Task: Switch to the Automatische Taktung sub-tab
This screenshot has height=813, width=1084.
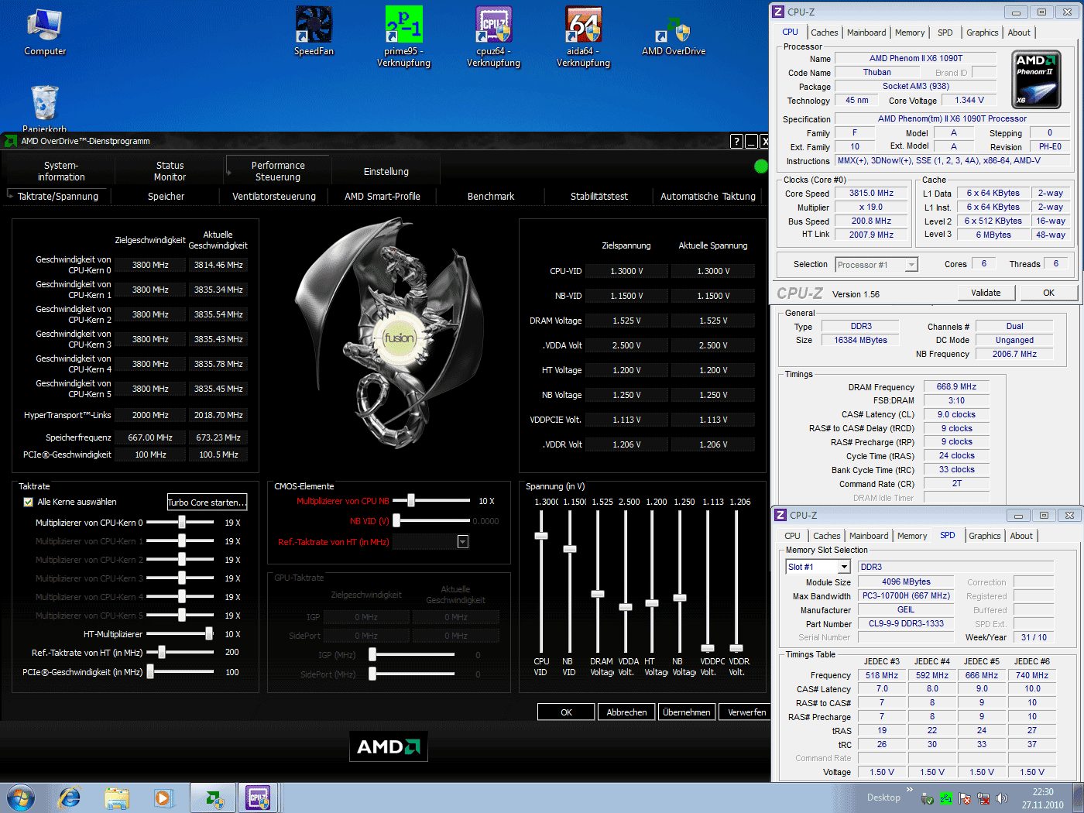Action: click(x=708, y=197)
